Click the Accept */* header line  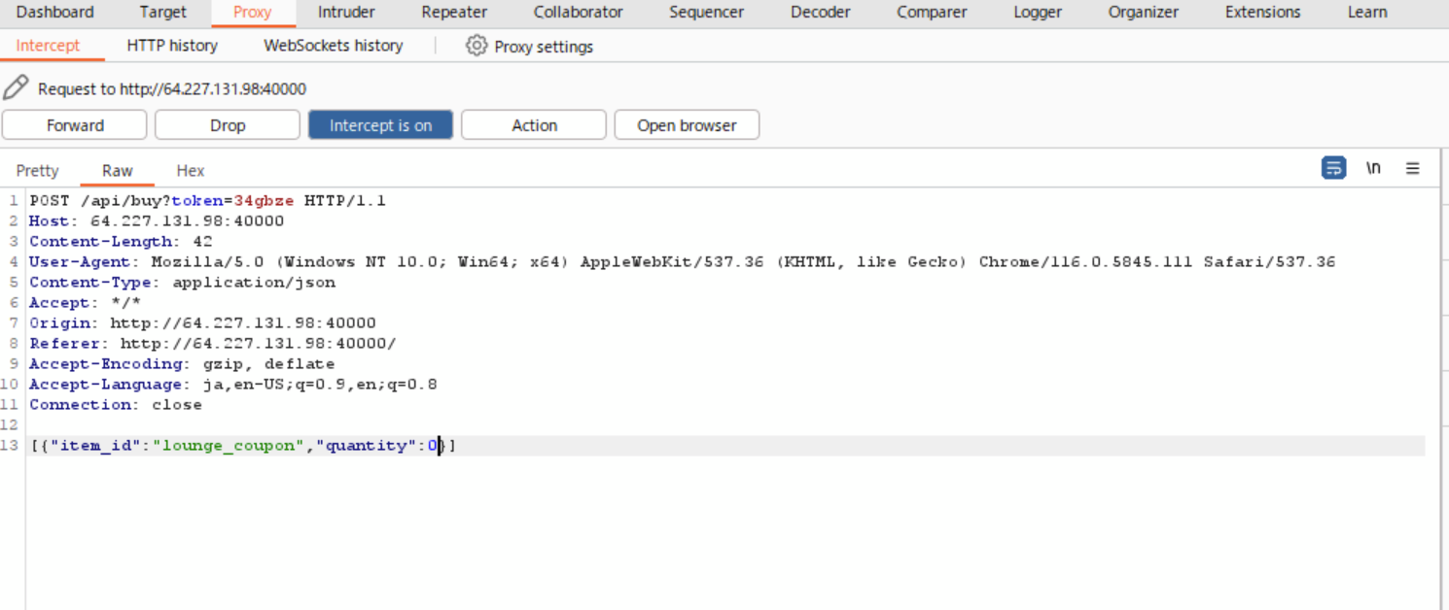pos(86,302)
